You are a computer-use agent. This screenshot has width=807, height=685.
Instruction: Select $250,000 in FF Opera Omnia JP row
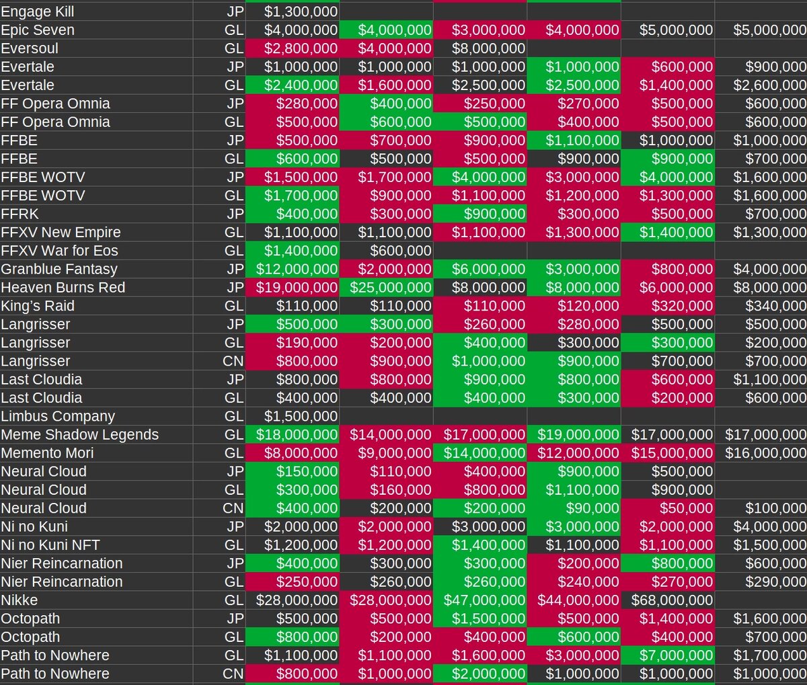point(480,104)
